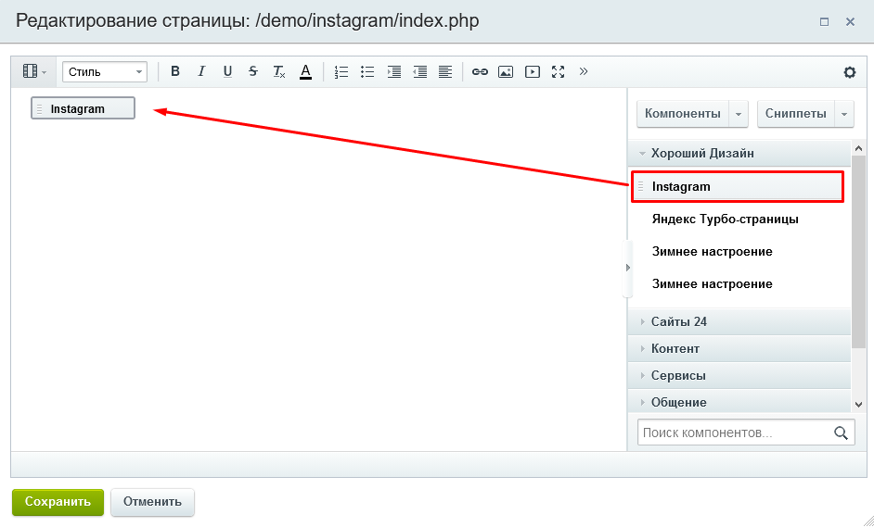Toggle italic text formatting
The width and height of the screenshot is (874, 527).
pos(201,71)
